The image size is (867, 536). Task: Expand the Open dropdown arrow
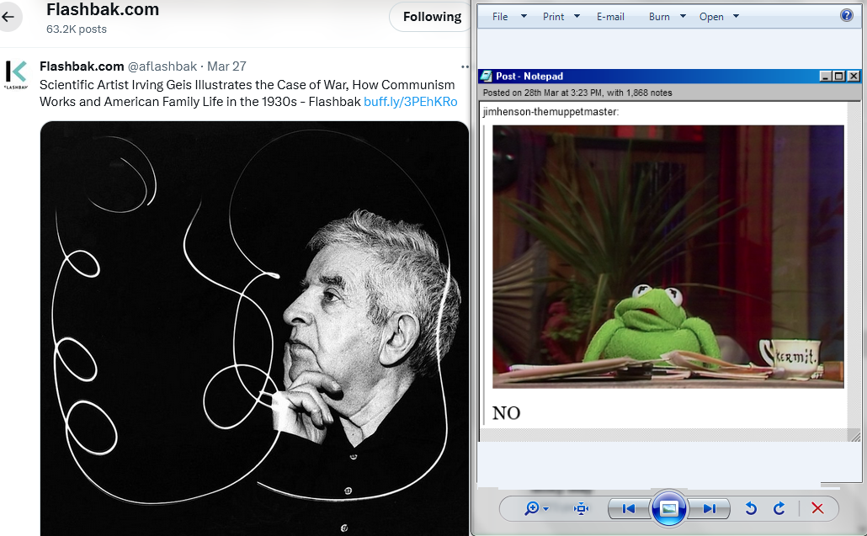736,16
